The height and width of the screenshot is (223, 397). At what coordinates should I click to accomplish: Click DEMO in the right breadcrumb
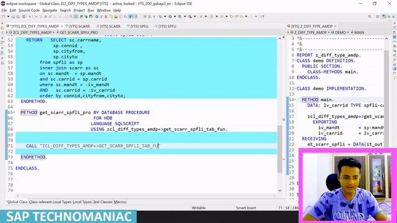pos(341,33)
